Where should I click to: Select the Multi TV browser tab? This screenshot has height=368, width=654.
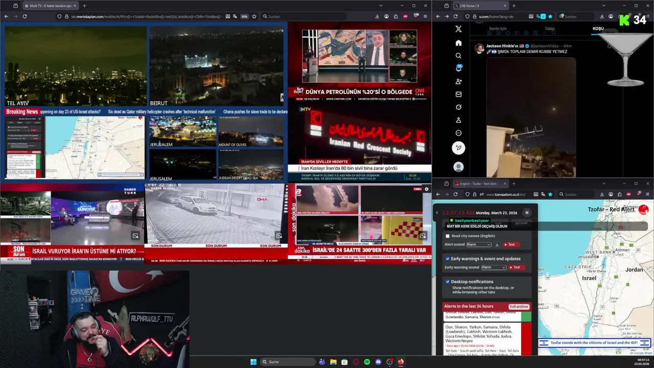(x=50, y=6)
